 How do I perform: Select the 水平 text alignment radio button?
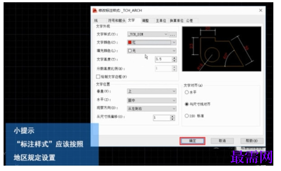tap(186, 92)
